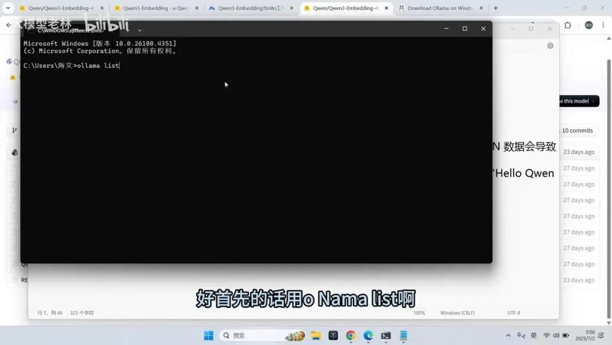Click the command line with 'ollama list'
The height and width of the screenshot is (345, 612).
point(71,66)
